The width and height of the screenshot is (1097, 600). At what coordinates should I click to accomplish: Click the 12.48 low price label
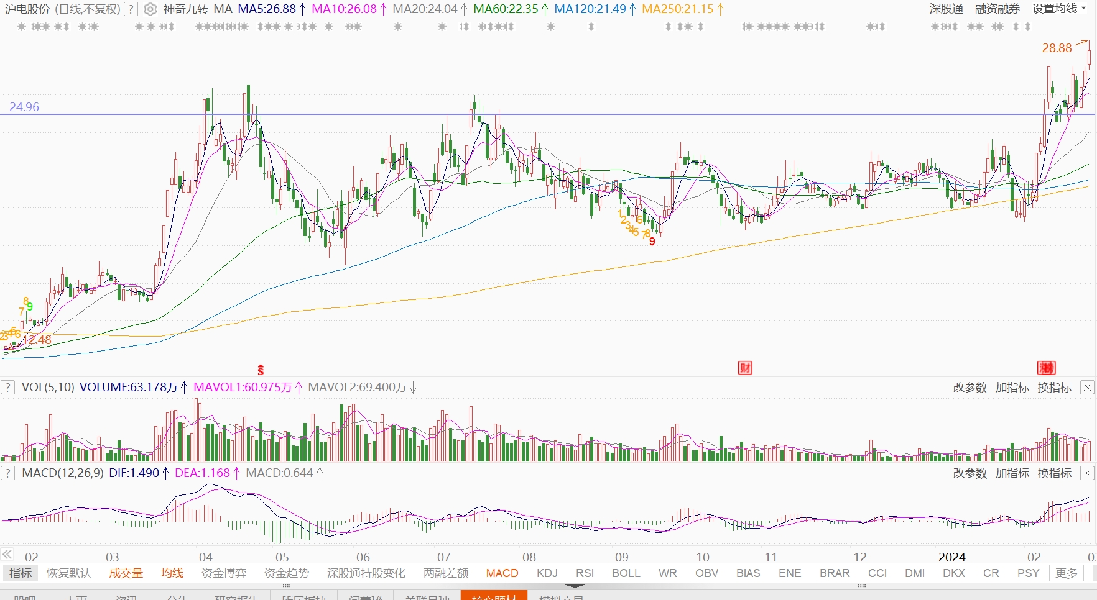pos(37,340)
